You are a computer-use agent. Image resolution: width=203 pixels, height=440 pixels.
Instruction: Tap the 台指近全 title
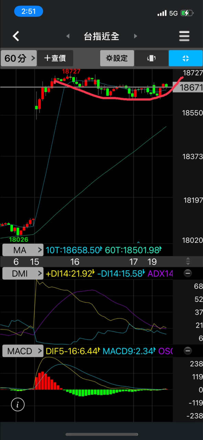[101, 36]
